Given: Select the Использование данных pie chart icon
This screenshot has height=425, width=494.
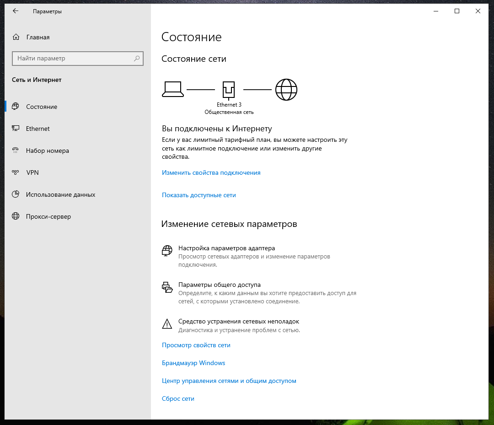Looking at the screenshot, I should coord(16,194).
